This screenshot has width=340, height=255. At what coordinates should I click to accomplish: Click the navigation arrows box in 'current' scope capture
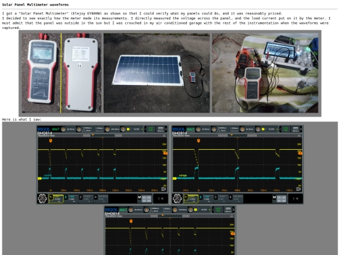point(161,198)
